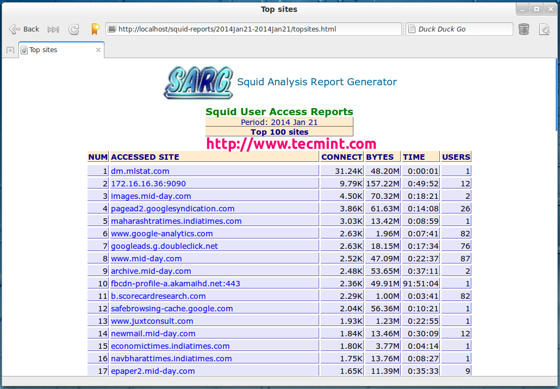Open the trash can closed-tabs icon
Viewport: 560px width, 389px height.
[x=524, y=29]
